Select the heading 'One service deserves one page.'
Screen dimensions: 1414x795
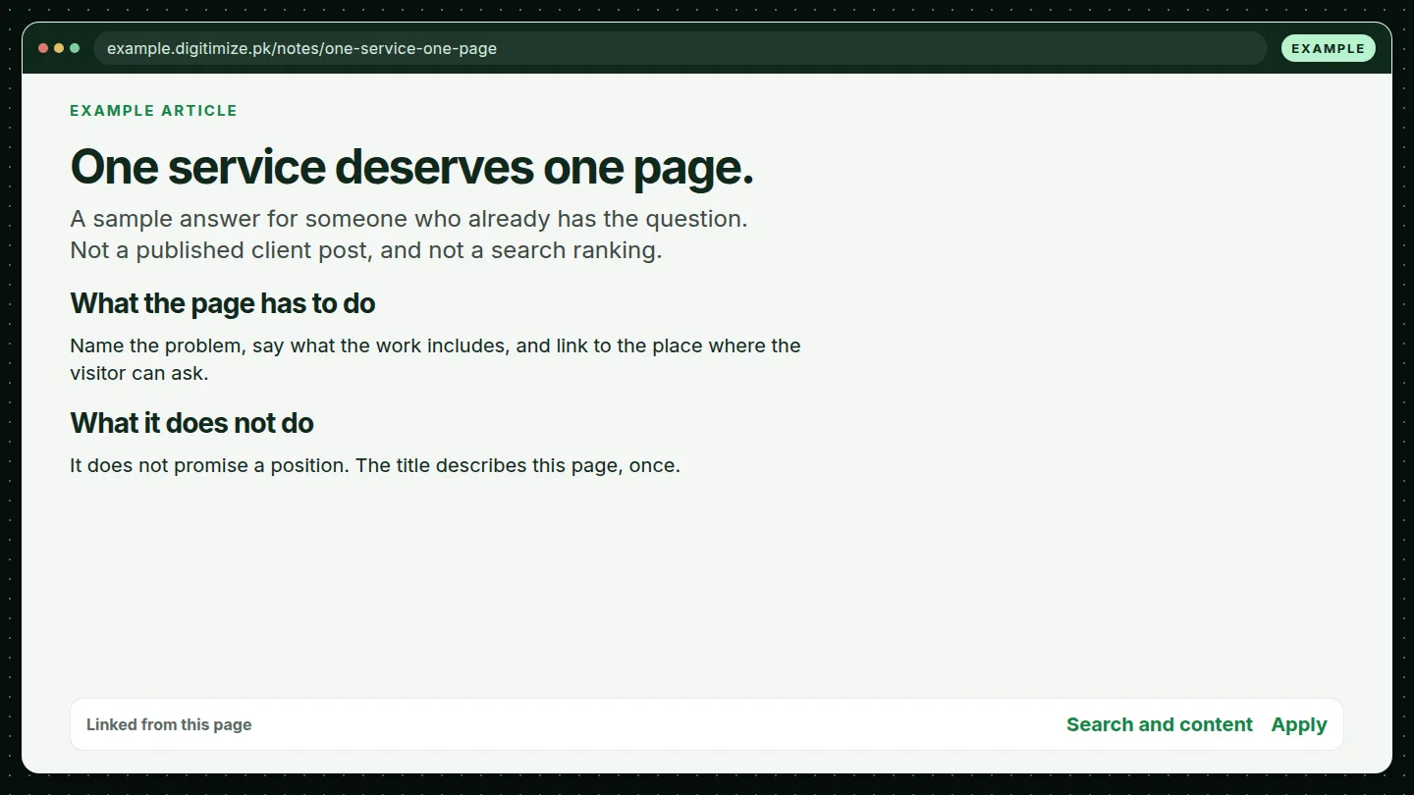411,167
